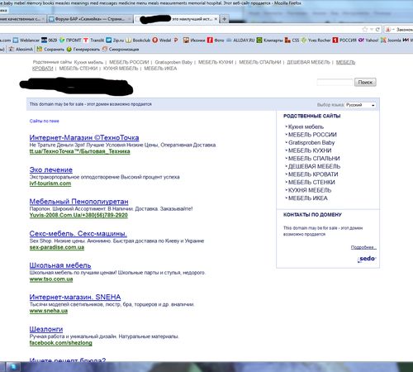Focus the search input next to Поиск
Image resolution: width=413 pixels, height=372 pixels.
[x=335, y=82]
